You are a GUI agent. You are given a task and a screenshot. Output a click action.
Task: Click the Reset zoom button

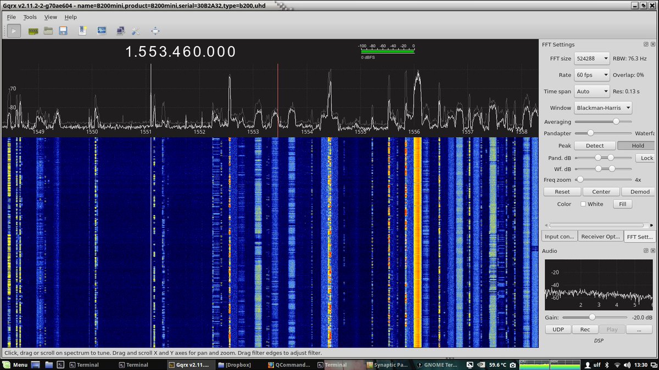pyautogui.click(x=562, y=192)
